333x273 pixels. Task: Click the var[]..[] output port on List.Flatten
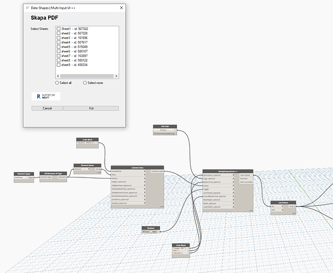[292, 206]
